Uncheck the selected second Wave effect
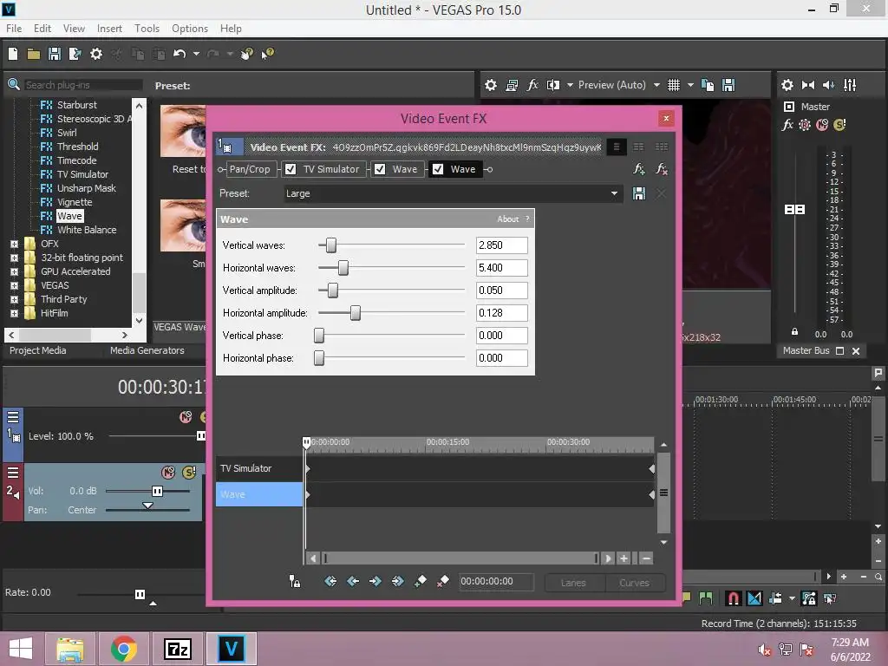This screenshot has height=666, width=888. click(x=438, y=169)
